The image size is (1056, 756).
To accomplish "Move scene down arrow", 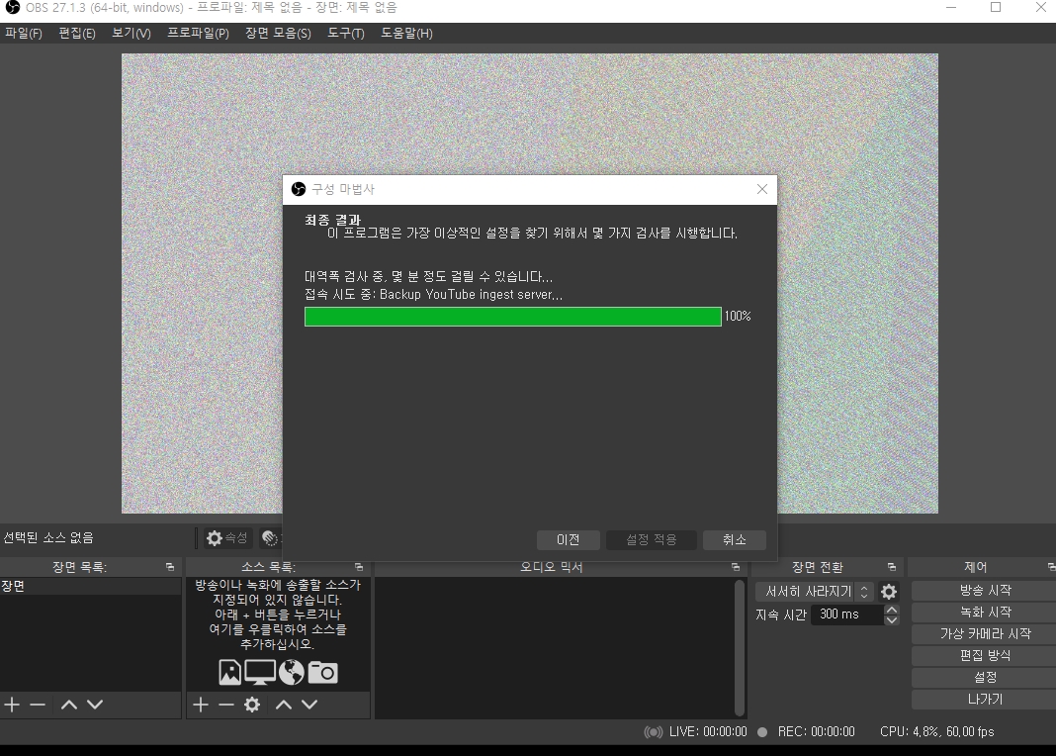I will [95, 705].
